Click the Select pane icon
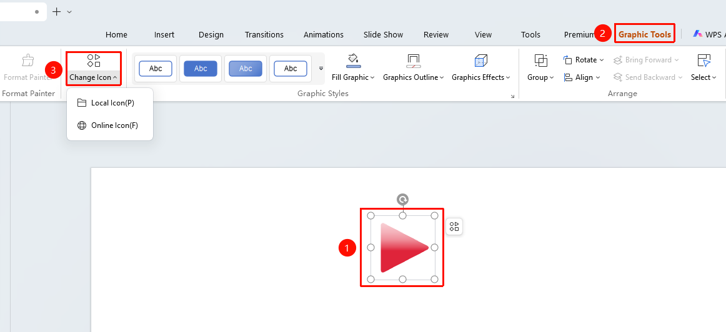Image resolution: width=726 pixels, height=332 pixels. tap(704, 61)
